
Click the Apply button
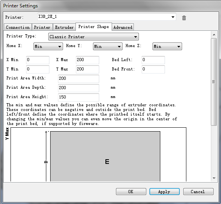(x=165, y=192)
